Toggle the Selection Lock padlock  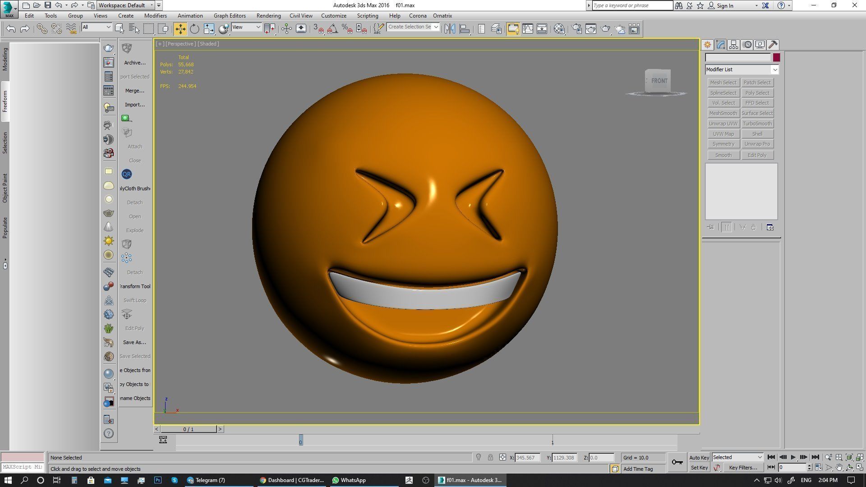pyautogui.click(x=490, y=457)
